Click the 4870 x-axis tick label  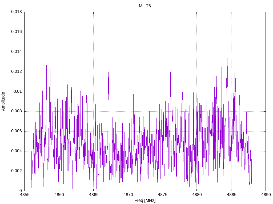point(128,195)
